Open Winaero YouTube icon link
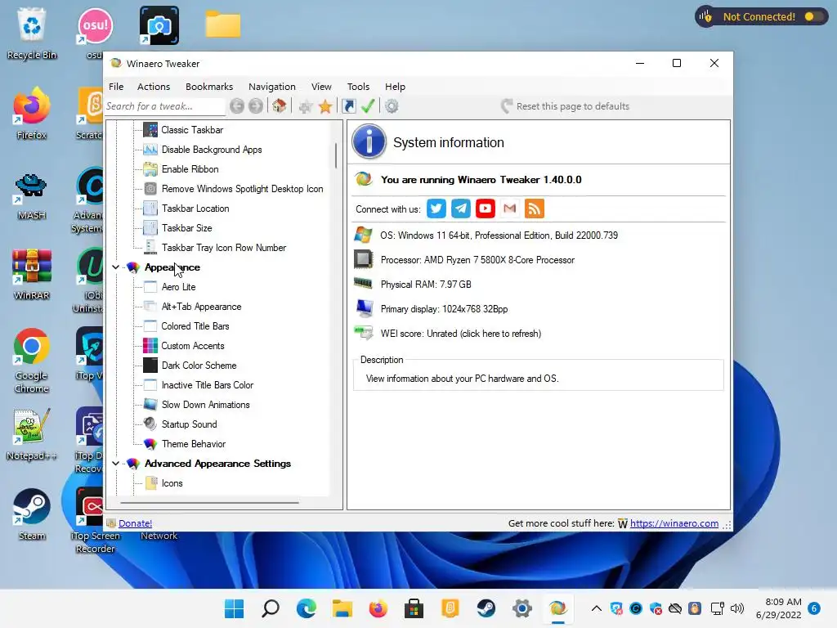The image size is (837, 628). 486,209
